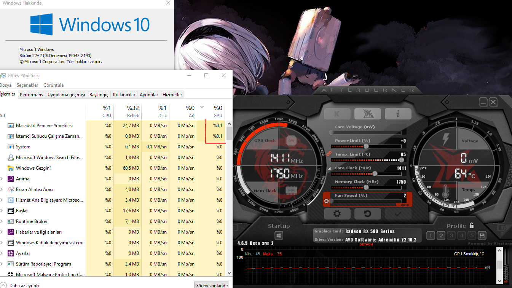This screenshot has height=288, width=512.
Task: Expand the Hizmet Ana Bilgisayarı process group
Action: pyautogui.click(x=2, y=200)
